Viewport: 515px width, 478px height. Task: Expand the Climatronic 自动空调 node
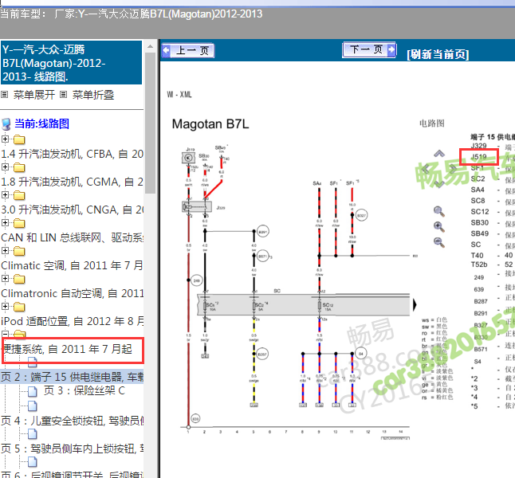pyautogui.click(x=5, y=279)
